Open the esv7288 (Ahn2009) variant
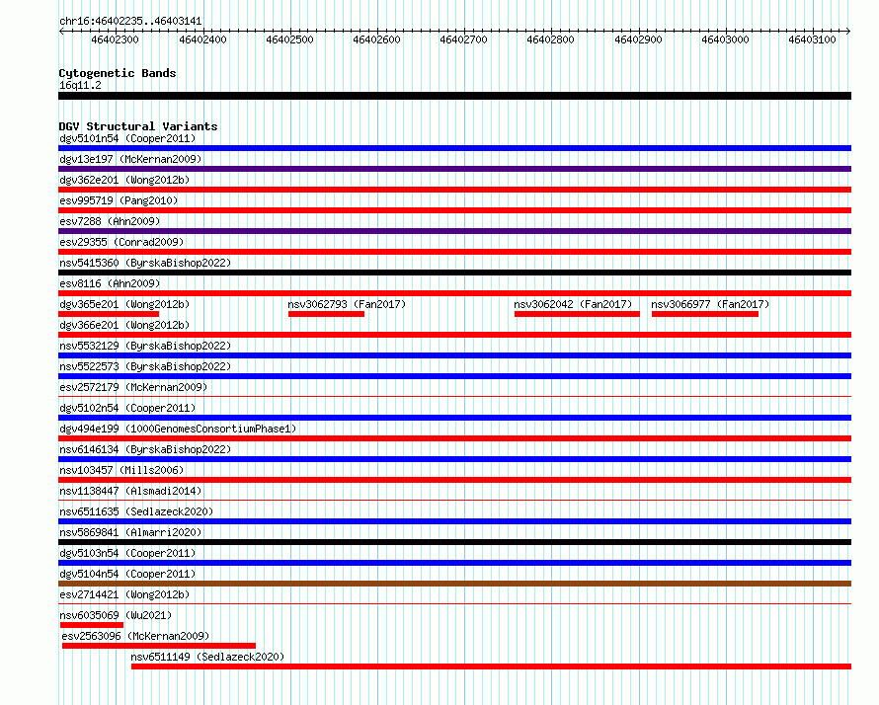 pos(110,221)
